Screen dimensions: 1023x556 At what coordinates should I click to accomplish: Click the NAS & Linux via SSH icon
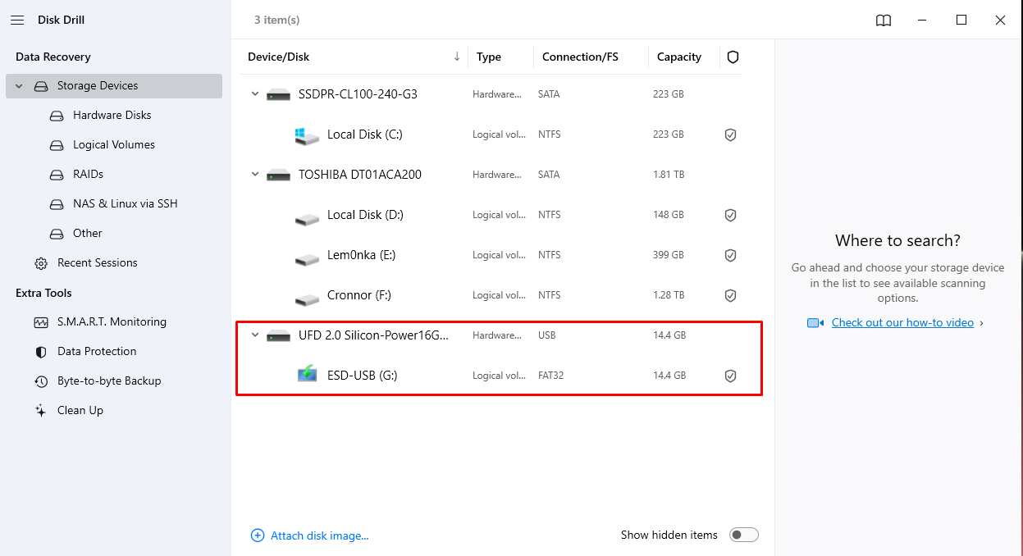pos(57,204)
